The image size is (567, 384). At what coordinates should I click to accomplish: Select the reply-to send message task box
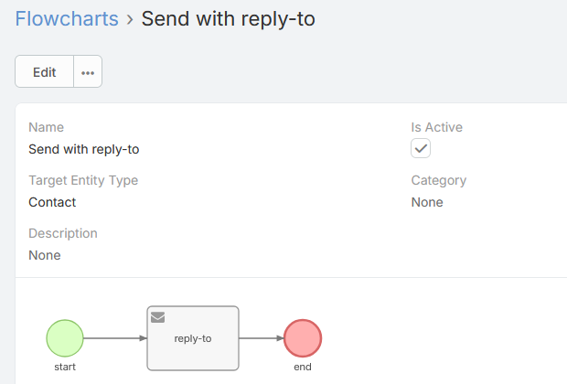tap(193, 338)
